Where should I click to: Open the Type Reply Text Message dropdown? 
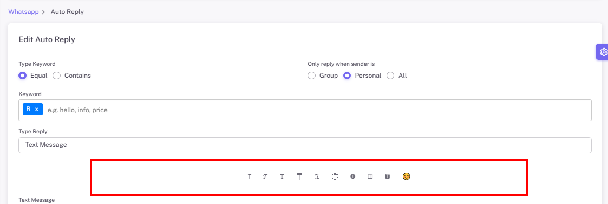pos(305,145)
